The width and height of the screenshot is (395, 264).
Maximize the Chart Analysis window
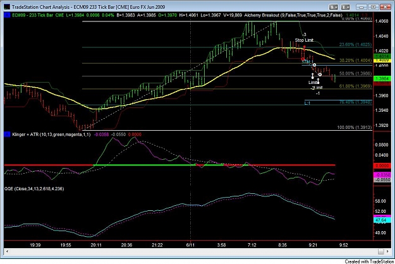[x=374, y=7]
